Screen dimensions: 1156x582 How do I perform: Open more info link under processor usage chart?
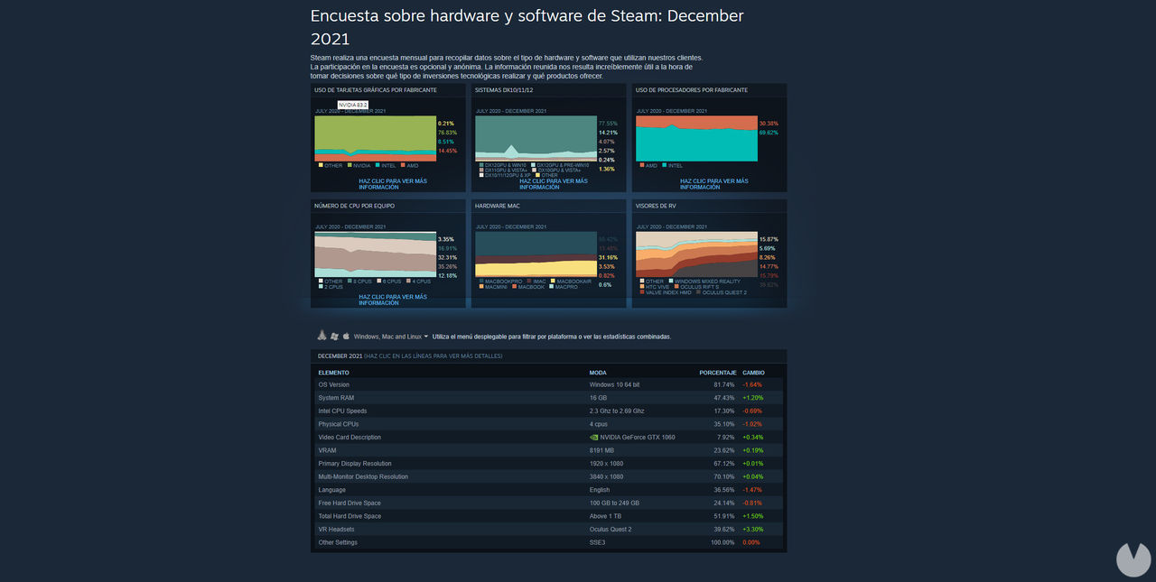coord(714,184)
